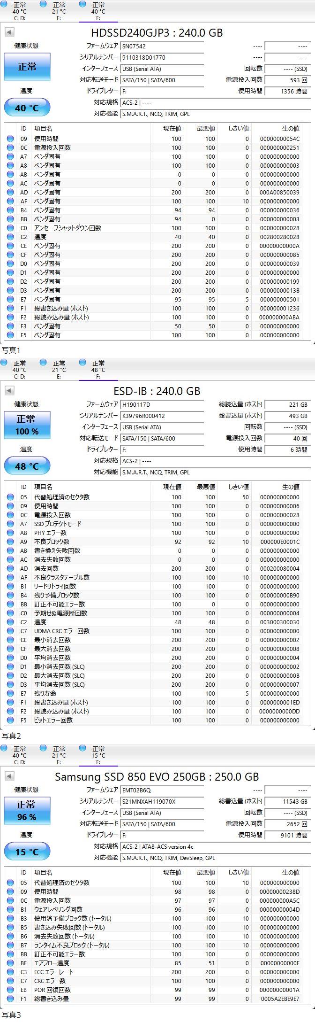Click the features text listing DevSleep in Samsung panel
315x1023 pixels.
tap(169, 858)
